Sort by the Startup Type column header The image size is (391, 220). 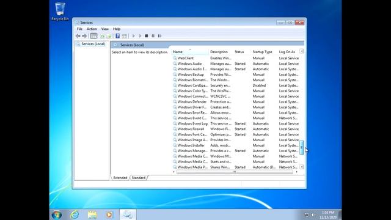264,51
